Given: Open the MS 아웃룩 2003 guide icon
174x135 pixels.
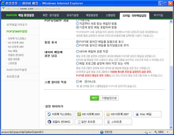Looking at the screenshot, I should click(79, 114).
